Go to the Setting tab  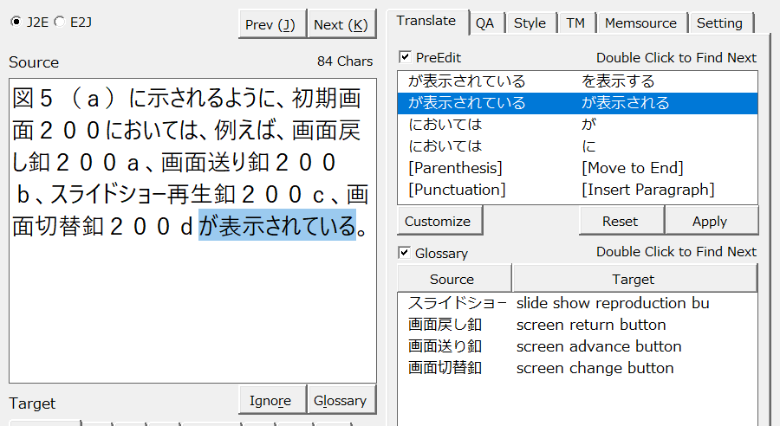point(719,23)
